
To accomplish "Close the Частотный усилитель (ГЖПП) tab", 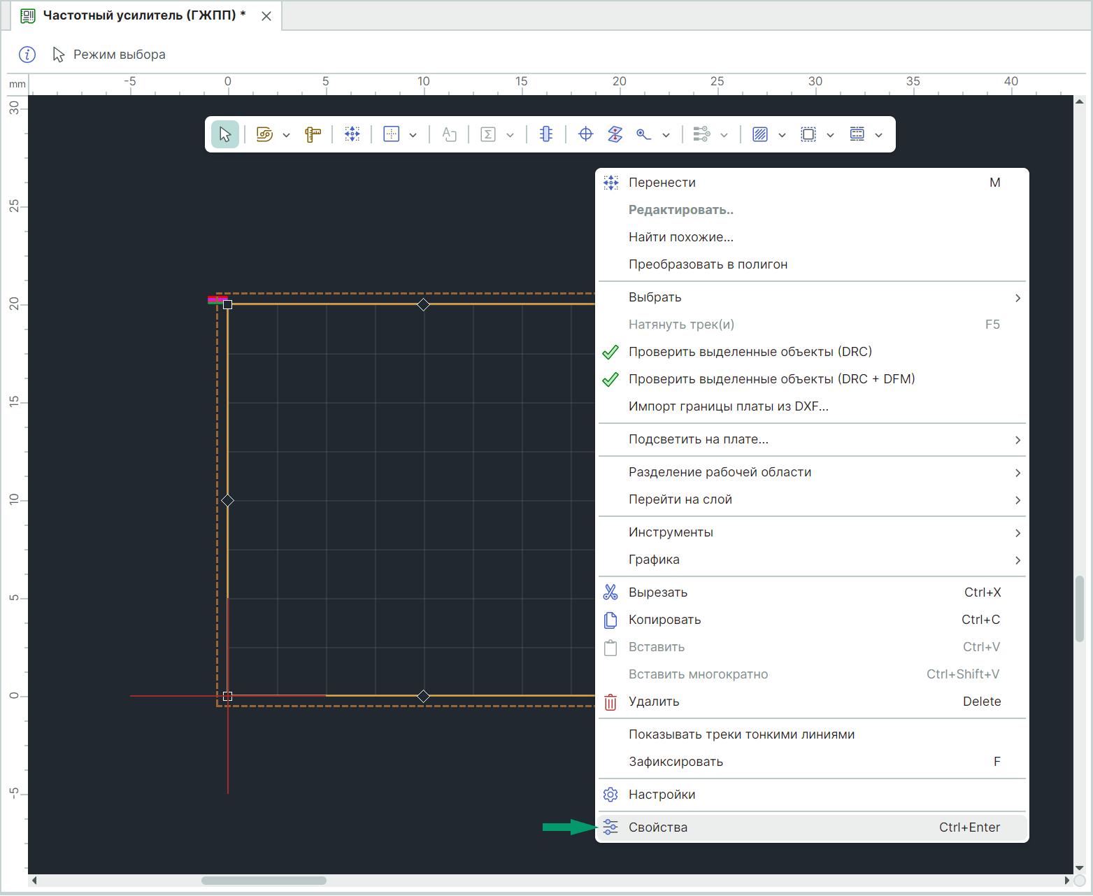I will (266, 16).
